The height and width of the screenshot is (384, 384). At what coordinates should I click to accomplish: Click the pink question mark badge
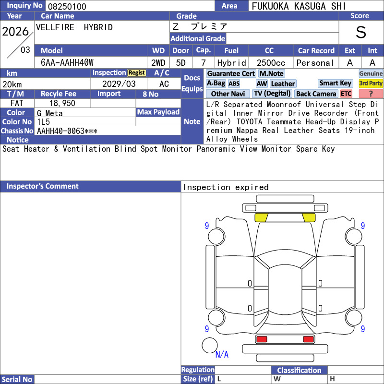[x=371, y=94]
